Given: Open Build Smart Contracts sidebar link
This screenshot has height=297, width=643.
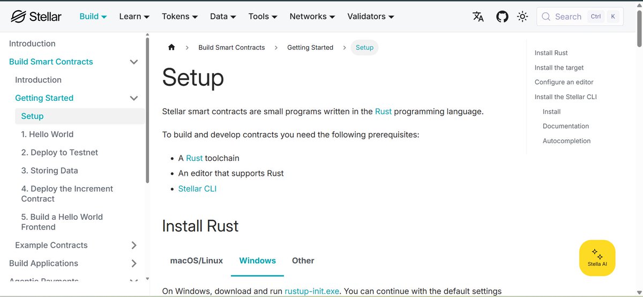Looking at the screenshot, I should 51,62.
